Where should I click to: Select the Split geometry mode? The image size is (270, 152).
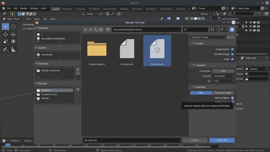coord(201,93)
